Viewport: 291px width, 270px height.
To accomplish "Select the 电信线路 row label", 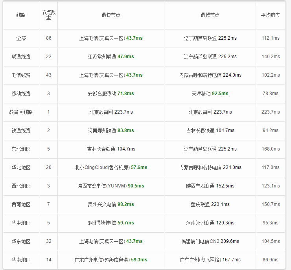I will click(21, 75).
